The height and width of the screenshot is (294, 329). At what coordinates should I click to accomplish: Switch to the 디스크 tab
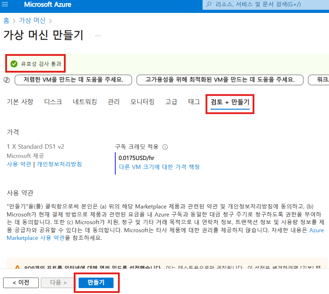(x=53, y=102)
